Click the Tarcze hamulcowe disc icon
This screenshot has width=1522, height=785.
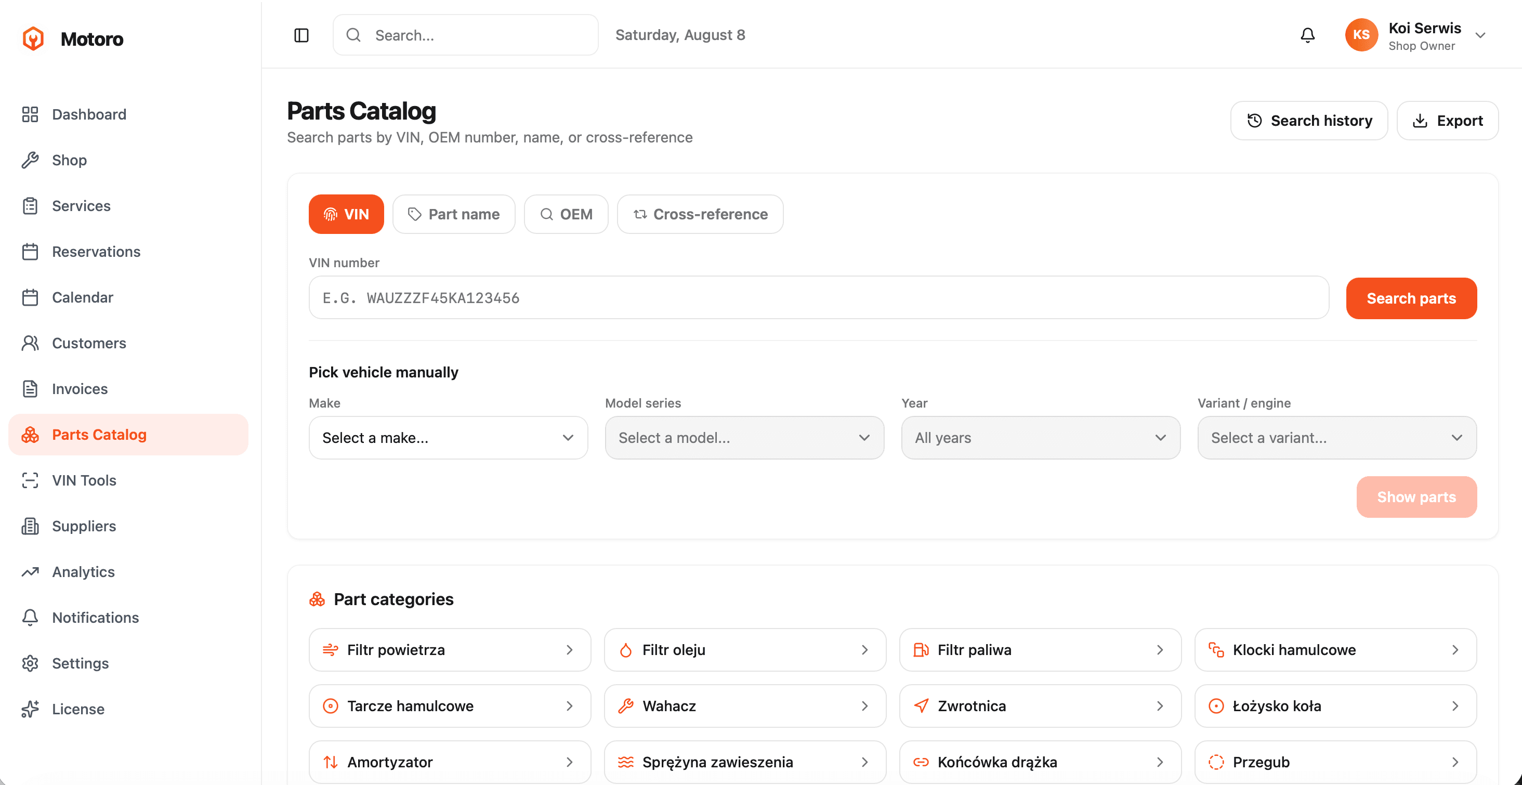(x=330, y=706)
